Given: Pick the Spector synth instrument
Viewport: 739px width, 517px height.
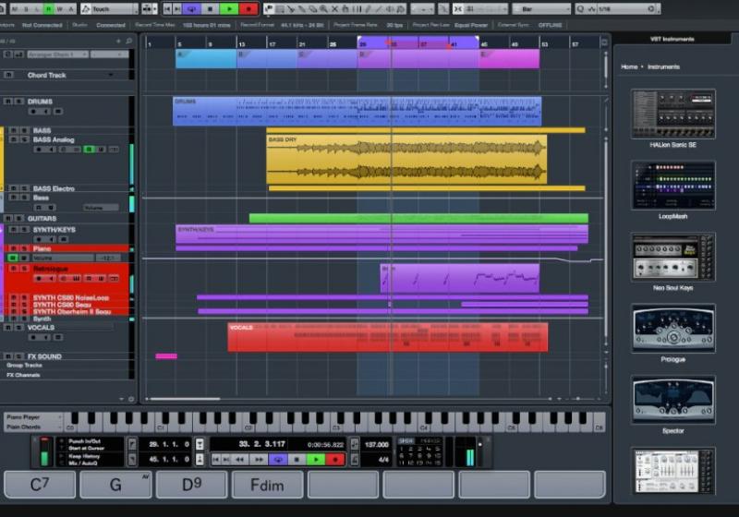Looking at the screenshot, I should click(672, 400).
